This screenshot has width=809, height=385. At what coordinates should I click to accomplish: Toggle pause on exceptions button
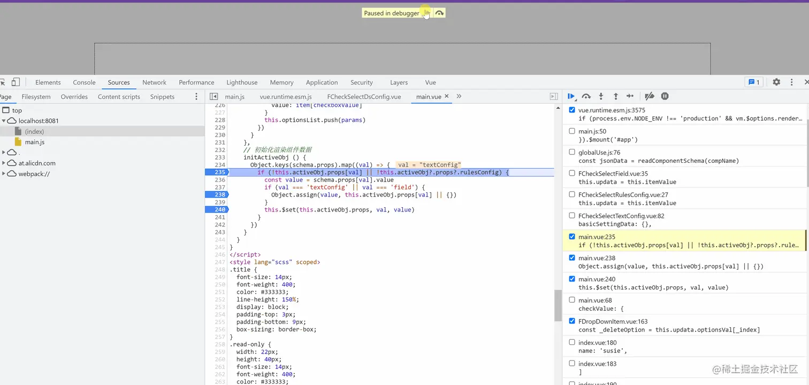point(665,97)
